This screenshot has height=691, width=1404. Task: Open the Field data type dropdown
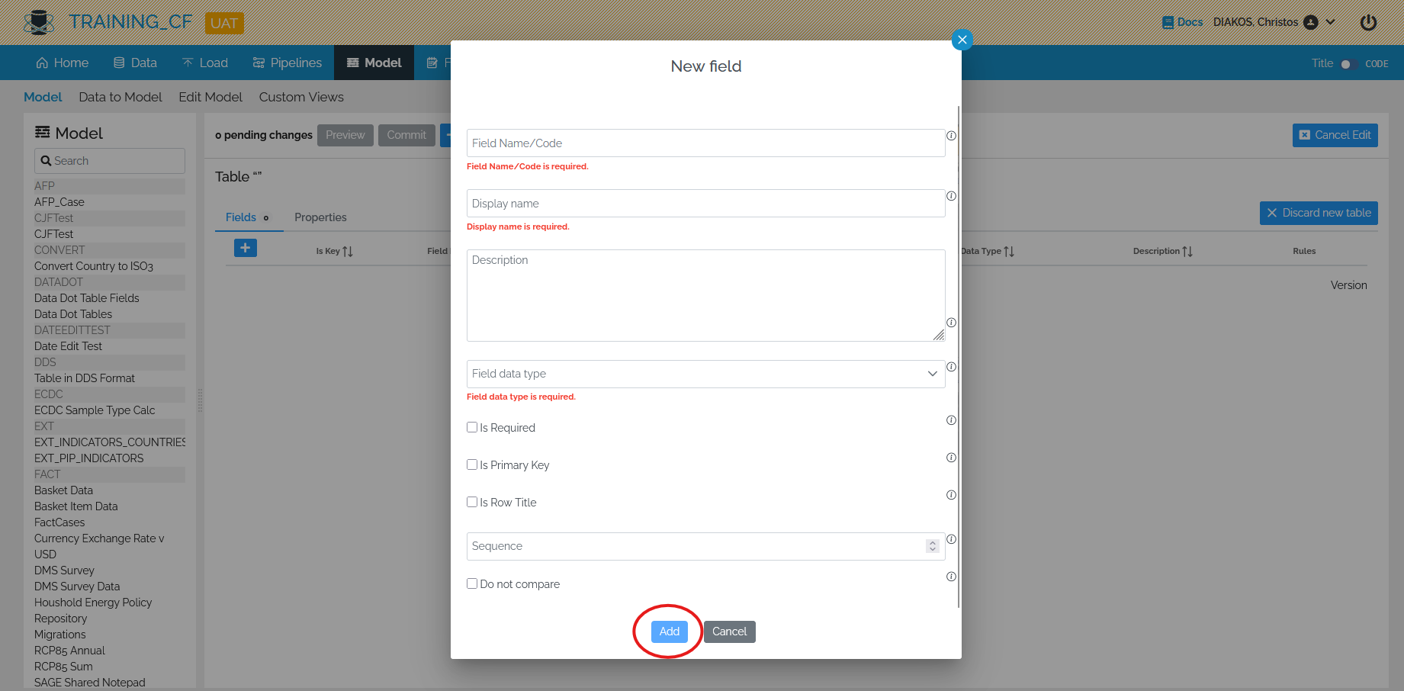705,374
